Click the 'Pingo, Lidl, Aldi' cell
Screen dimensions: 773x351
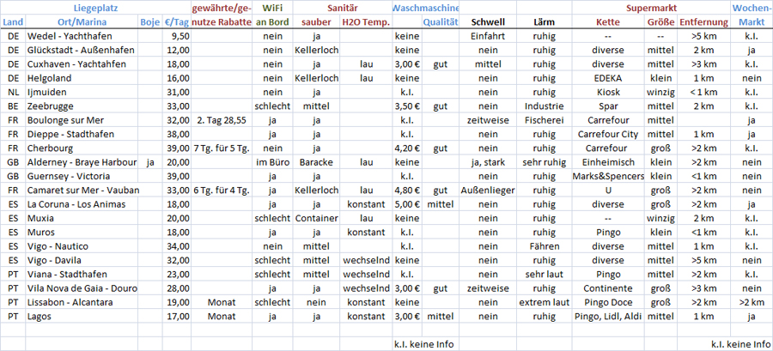click(608, 316)
